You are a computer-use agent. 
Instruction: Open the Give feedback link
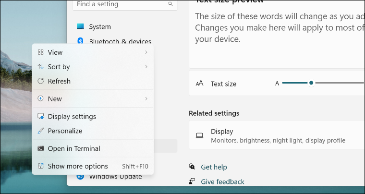222,182
